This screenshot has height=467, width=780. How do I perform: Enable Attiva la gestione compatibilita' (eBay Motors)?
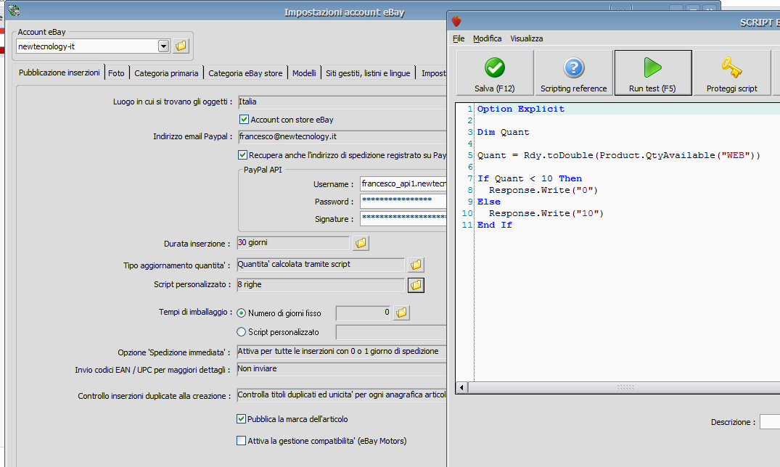[x=242, y=441]
